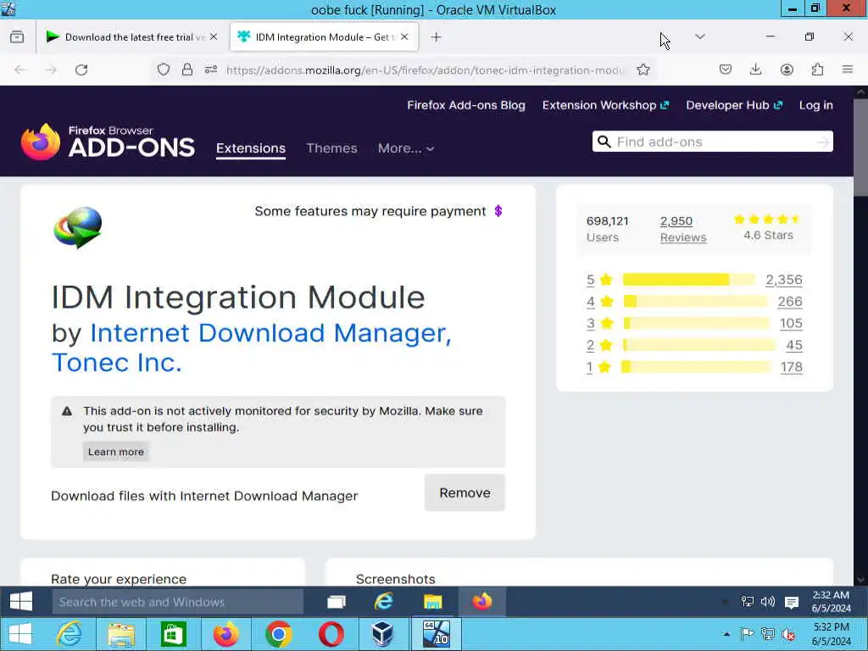Open the Internet Download Manager author link
868x651 pixels.
coord(270,332)
